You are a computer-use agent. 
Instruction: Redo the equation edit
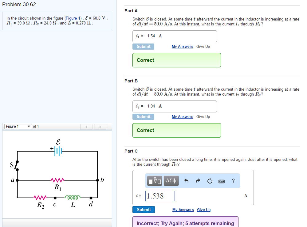[198, 181]
